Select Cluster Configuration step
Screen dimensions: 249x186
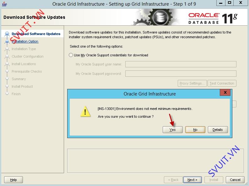(x=27, y=56)
